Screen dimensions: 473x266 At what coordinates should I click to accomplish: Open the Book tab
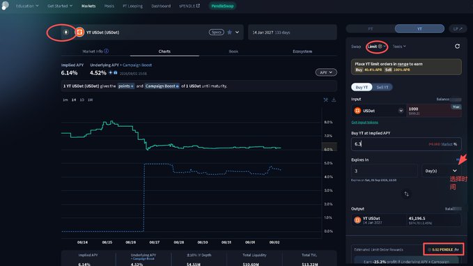(x=233, y=52)
